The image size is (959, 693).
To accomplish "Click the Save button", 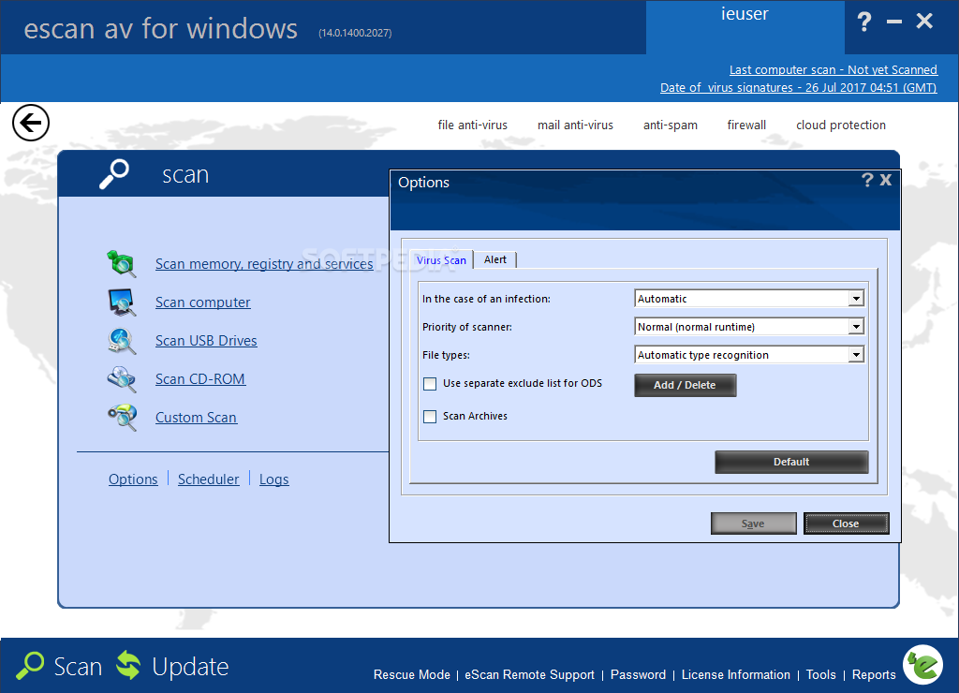I will (x=754, y=523).
